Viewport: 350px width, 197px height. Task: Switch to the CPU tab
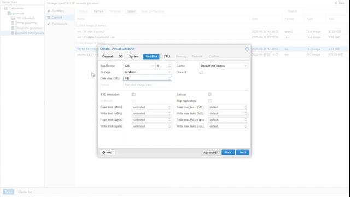tap(166, 56)
